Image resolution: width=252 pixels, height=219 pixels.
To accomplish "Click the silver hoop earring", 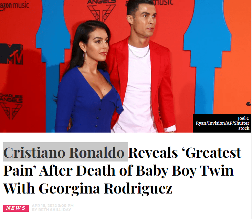I will pos(85,56).
